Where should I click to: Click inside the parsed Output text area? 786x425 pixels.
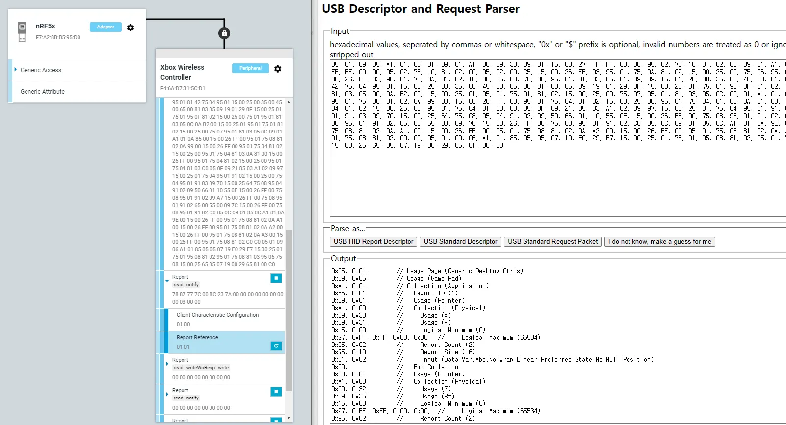click(558, 344)
